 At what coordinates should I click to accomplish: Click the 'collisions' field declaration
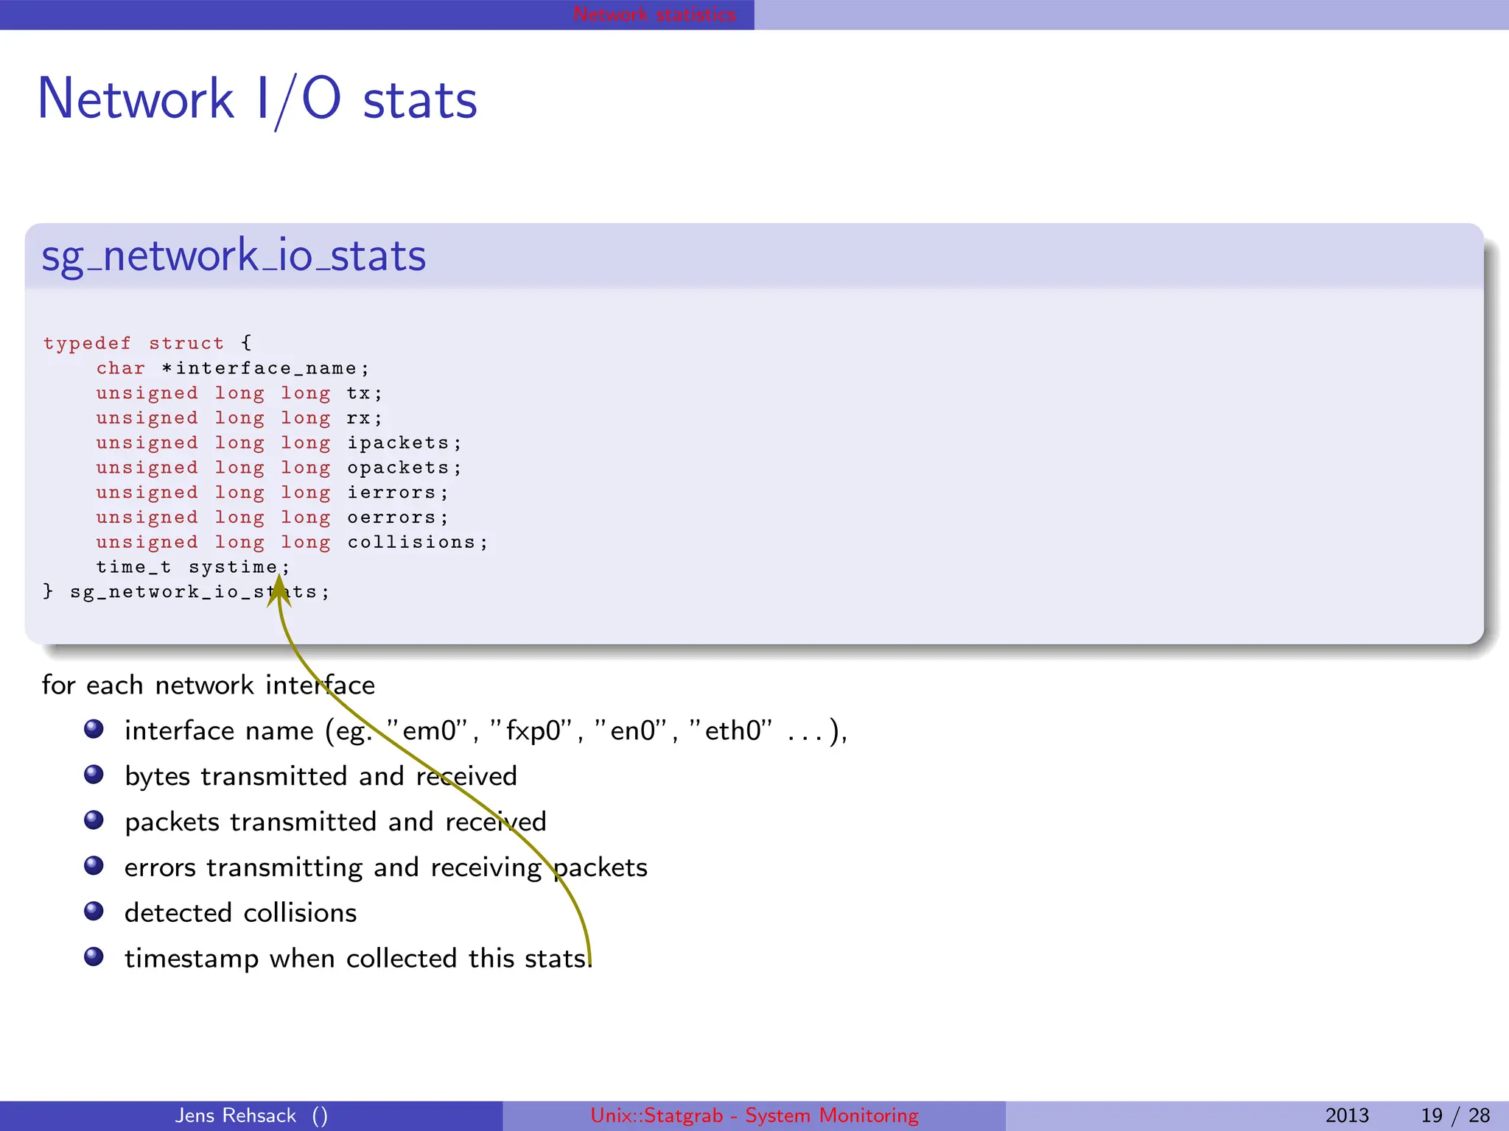292,543
